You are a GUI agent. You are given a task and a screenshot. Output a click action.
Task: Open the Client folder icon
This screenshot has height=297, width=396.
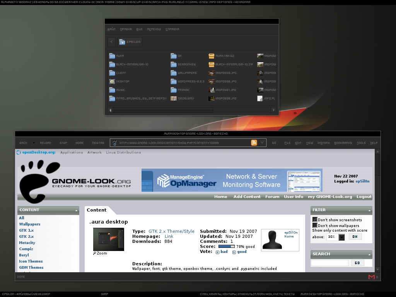coord(112,73)
